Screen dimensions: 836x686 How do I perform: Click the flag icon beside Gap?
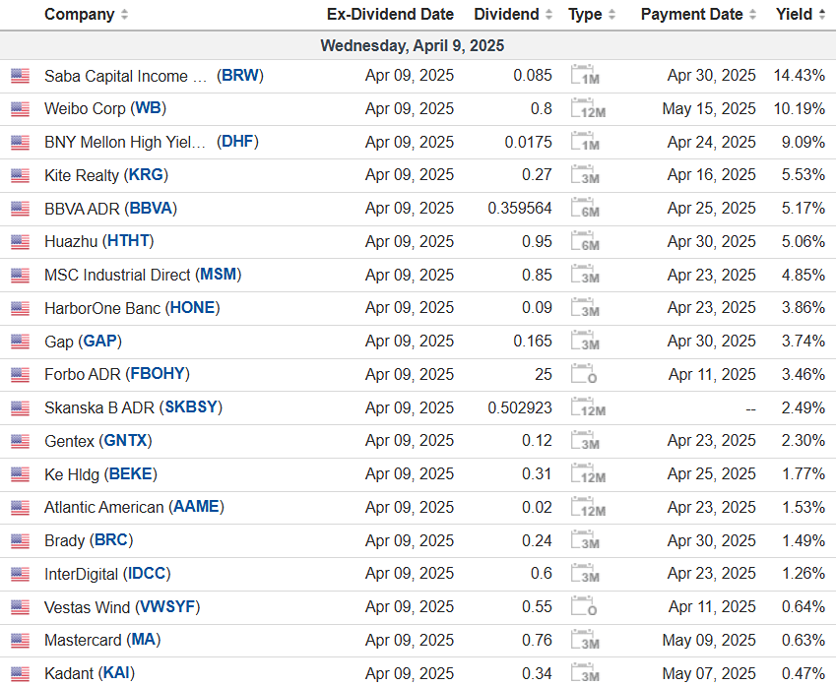point(21,342)
